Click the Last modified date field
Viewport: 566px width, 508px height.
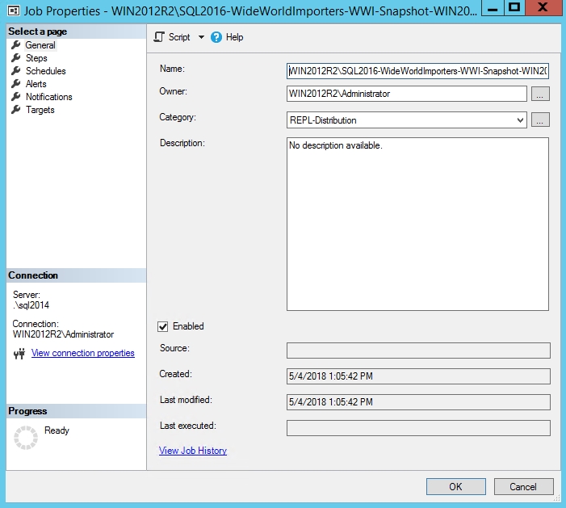418,402
